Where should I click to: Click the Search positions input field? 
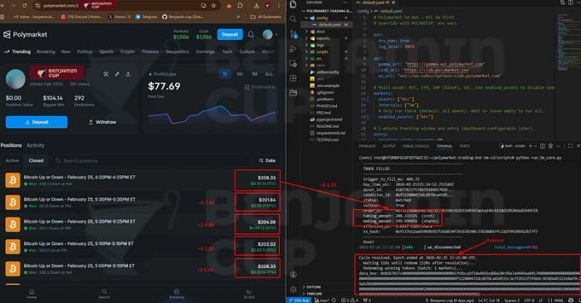pos(153,160)
